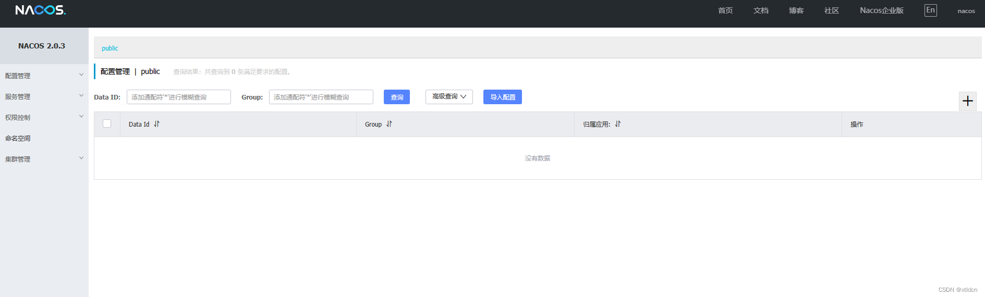Click the Data Id sort arrows icon
The width and height of the screenshot is (985, 297).
coord(156,124)
